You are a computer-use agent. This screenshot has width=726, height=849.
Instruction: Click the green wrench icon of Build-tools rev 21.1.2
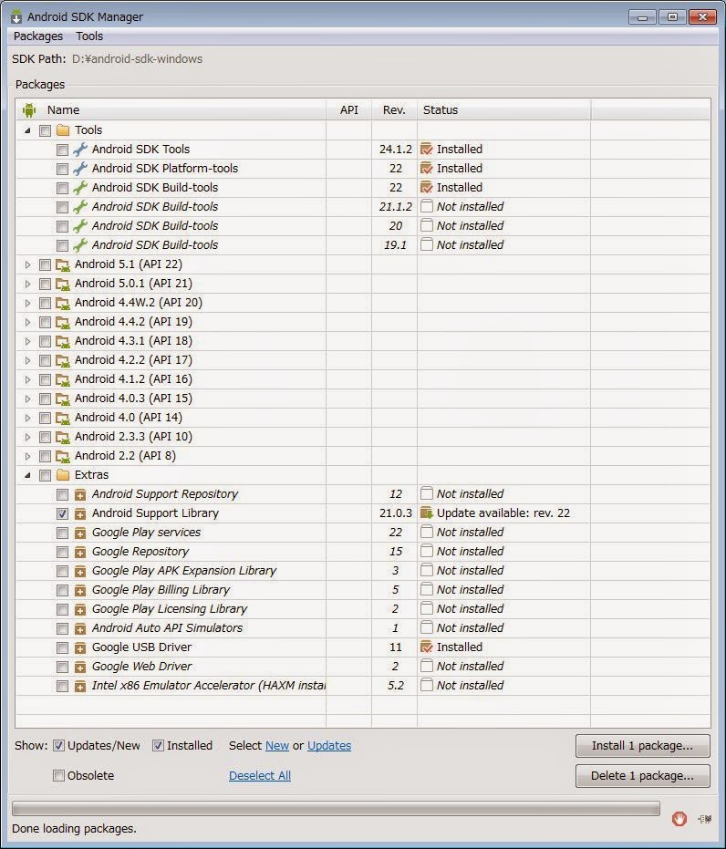coord(80,207)
